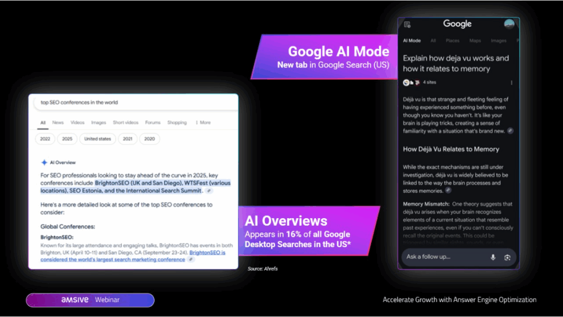Click the How Déjà Vu Relates to Memory heading
Screen dimensions: 563x317
451,149
